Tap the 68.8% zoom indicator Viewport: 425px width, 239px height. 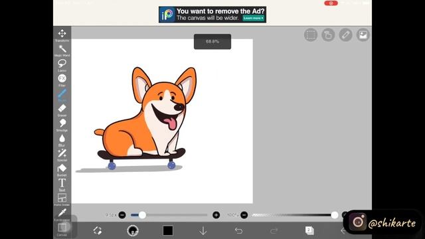[x=212, y=42]
